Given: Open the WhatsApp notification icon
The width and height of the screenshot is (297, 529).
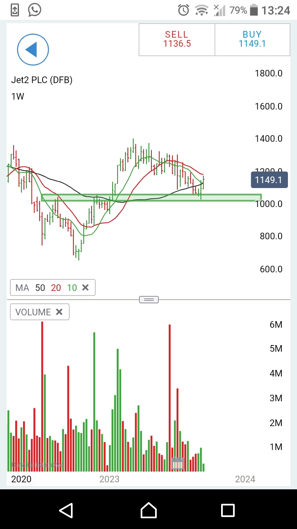Looking at the screenshot, I should 35,10.
